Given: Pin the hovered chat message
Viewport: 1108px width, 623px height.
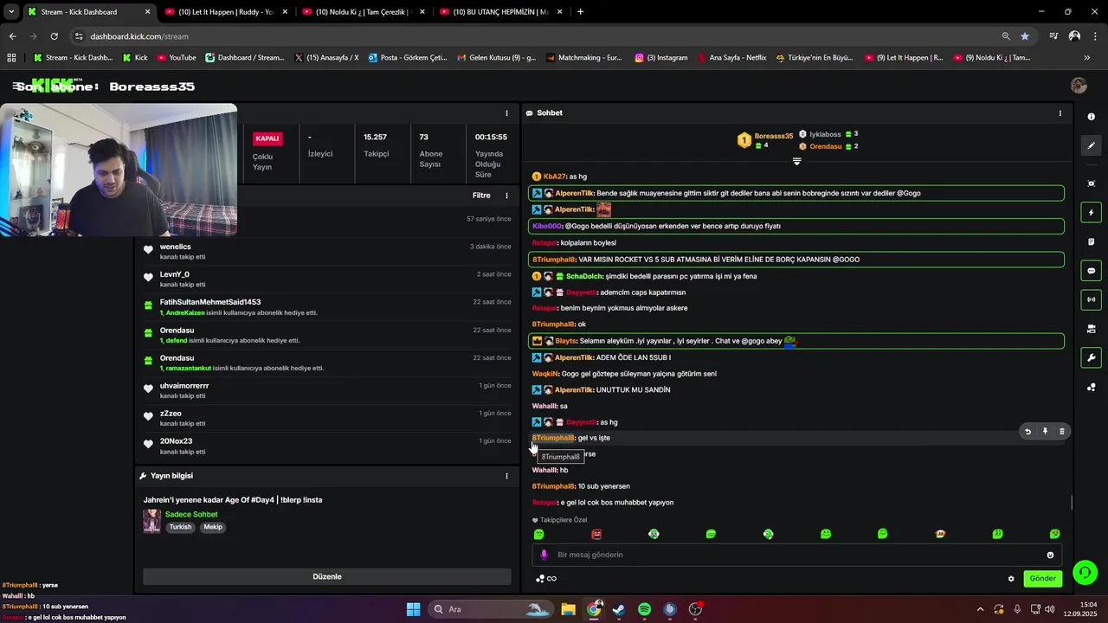Looking at the screenshot, I should (x=1045, y=431).
